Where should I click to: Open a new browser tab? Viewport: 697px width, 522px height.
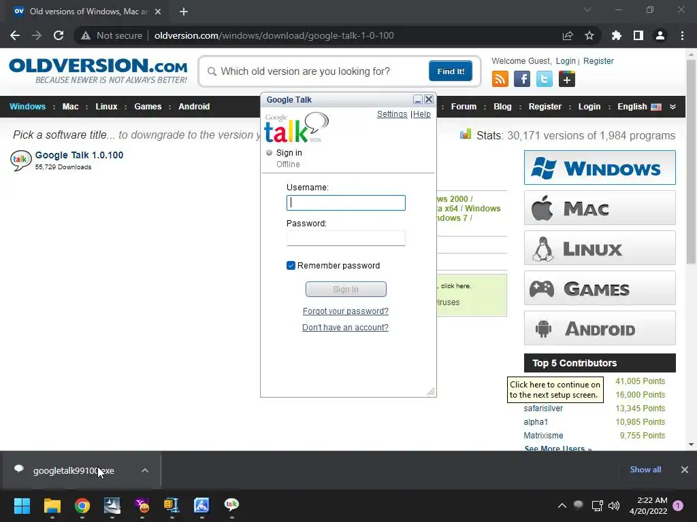[x=184, y=12]
